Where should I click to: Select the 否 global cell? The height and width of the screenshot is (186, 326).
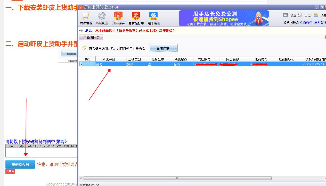point(160,64)
